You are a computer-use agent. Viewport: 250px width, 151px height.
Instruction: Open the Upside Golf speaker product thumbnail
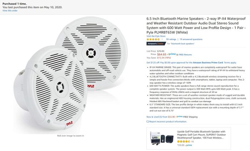tap(161, 138)
